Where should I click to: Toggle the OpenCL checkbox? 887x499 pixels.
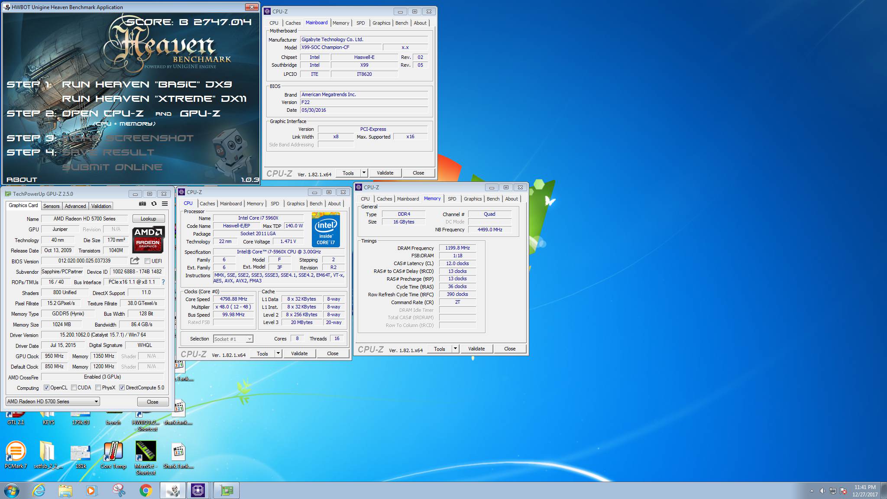(x=46, y=388)
